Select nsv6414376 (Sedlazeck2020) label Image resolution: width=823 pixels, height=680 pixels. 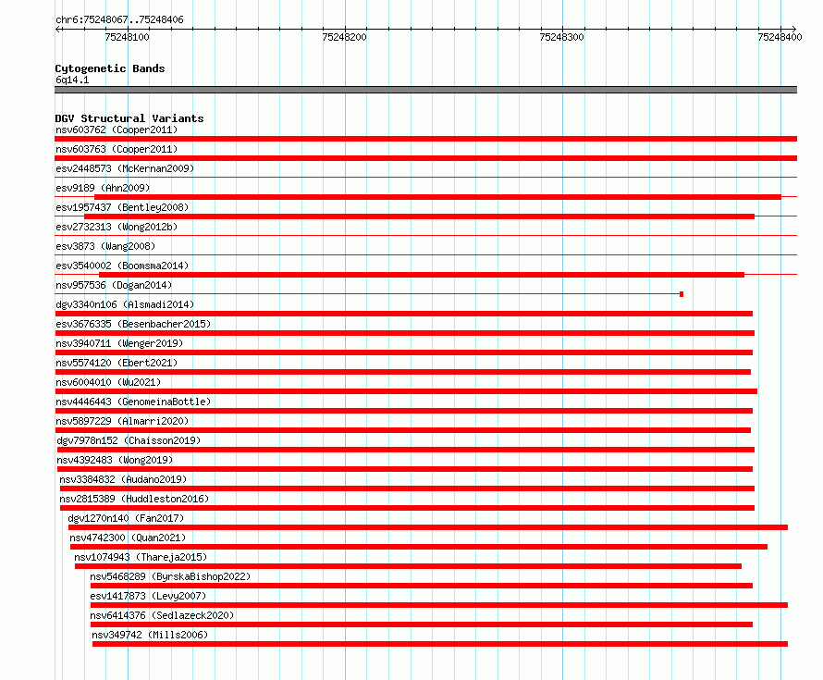[x=162, y=615]
